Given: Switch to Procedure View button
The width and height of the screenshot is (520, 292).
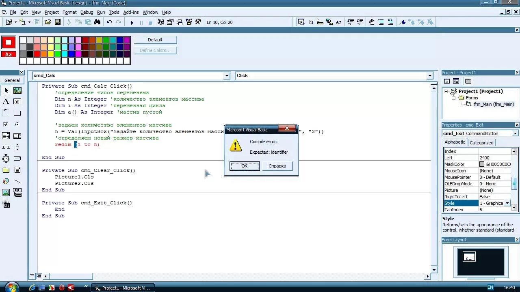Looking at the screenshot, I should (x=32, y=276).
